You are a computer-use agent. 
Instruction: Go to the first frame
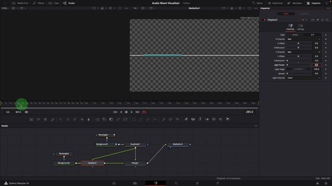115,112
